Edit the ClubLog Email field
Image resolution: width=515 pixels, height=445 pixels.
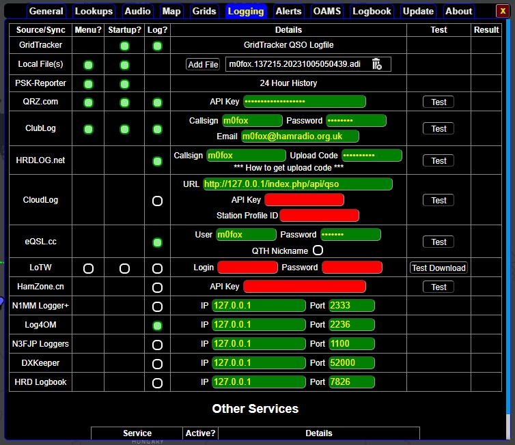300,137
